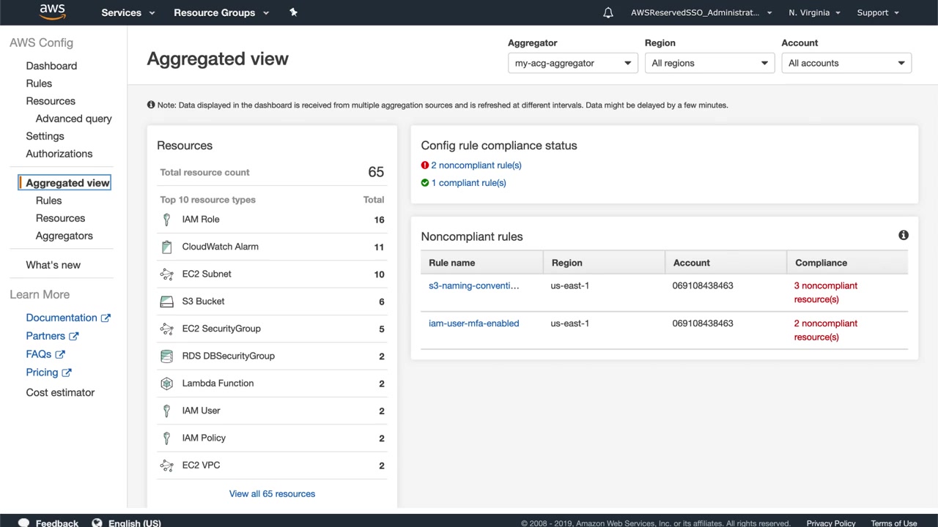Go to Aggregators in the sidebar

coord(64,236)
